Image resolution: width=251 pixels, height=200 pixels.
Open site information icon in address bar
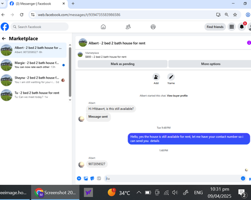pyautogui.click(x=33, y=15)
